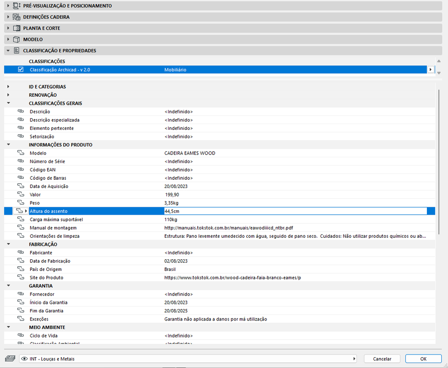Click the chain icon next to País de Origem
Image resolution: width=448 pixels, height=368 pixels.
click(21, 269)
